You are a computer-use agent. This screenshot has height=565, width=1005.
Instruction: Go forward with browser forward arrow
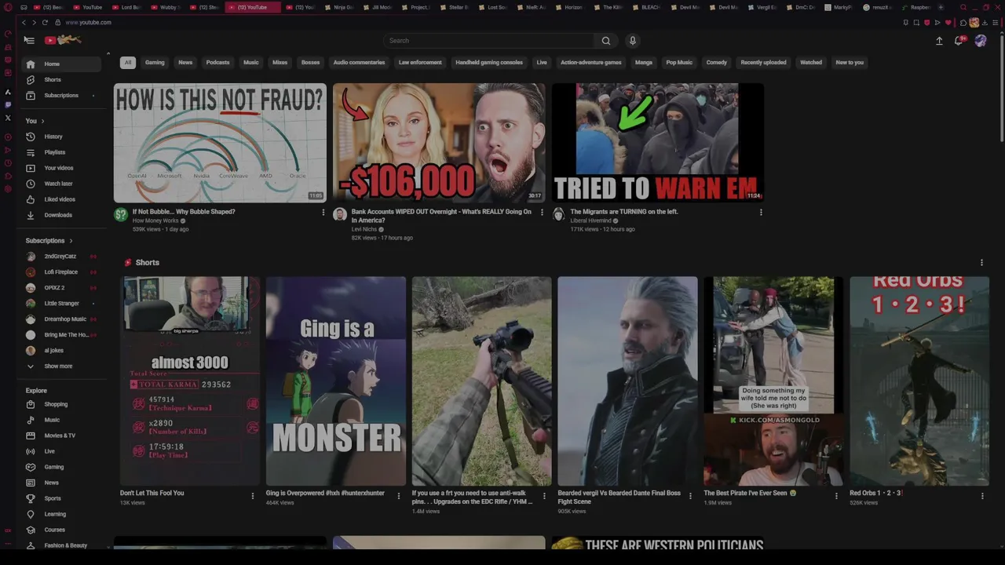[34, 22]
